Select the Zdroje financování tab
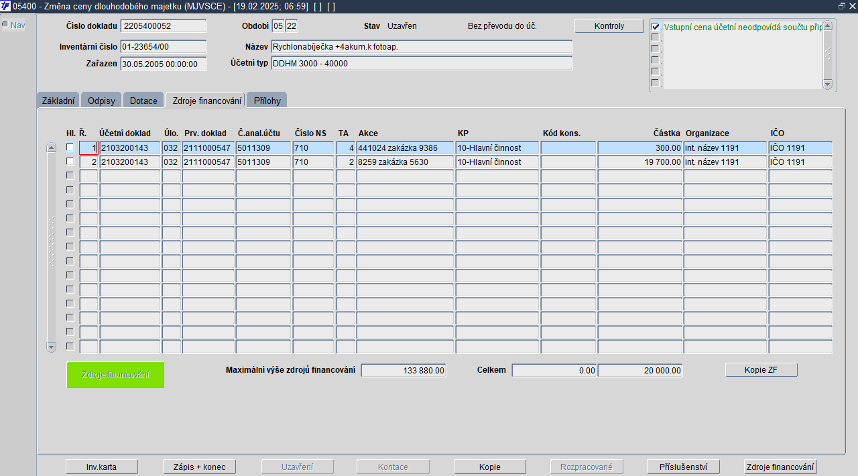 tap(206, 101)
